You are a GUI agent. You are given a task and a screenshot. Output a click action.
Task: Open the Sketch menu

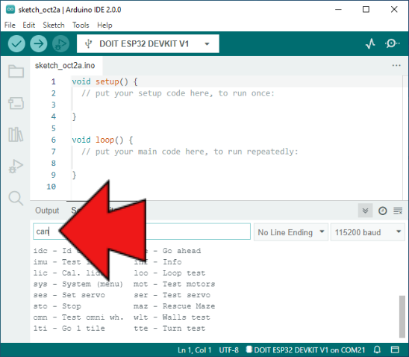pos(54,25)
